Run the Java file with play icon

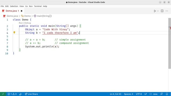click(155, 11)
